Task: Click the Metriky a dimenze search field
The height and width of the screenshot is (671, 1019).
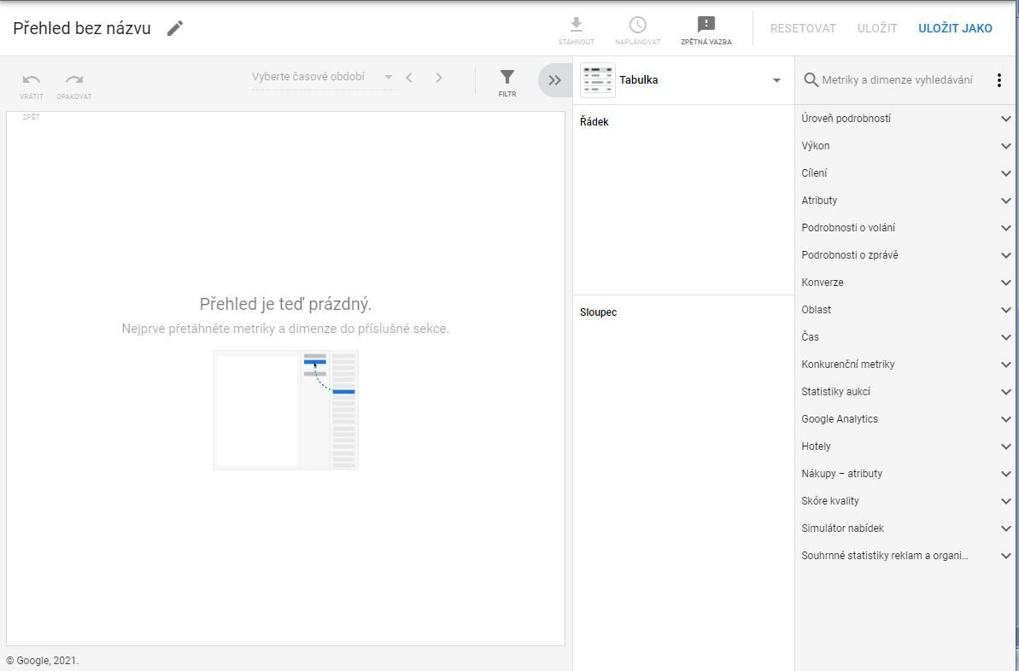Action: pyautogui.click(x=897, y=80)
